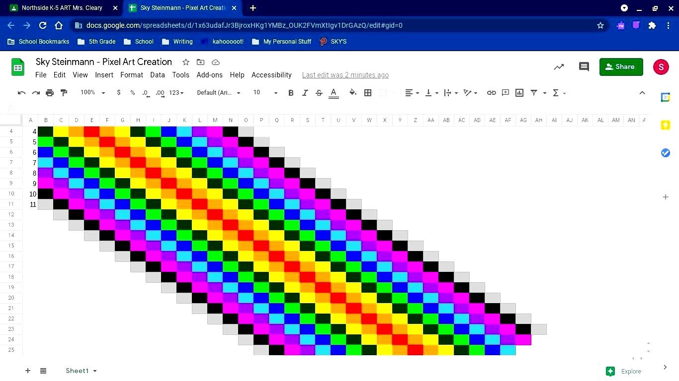Screen dimensions: 679x381
Task: Expand the zoom 100% dropdown
Action: click(x=93, y=93)
